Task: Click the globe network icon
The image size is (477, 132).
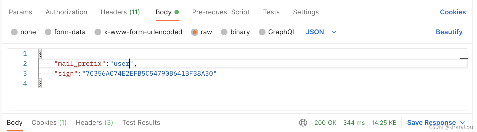Action: coord(303,123)
